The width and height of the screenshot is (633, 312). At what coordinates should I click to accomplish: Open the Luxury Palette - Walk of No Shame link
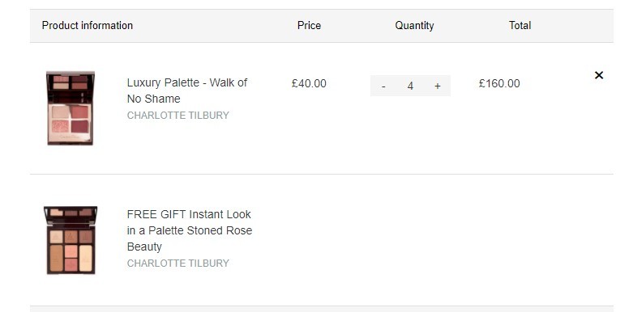187,91
